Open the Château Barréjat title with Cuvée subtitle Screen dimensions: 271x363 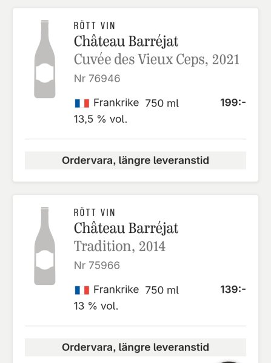click(x=126, y=42)
